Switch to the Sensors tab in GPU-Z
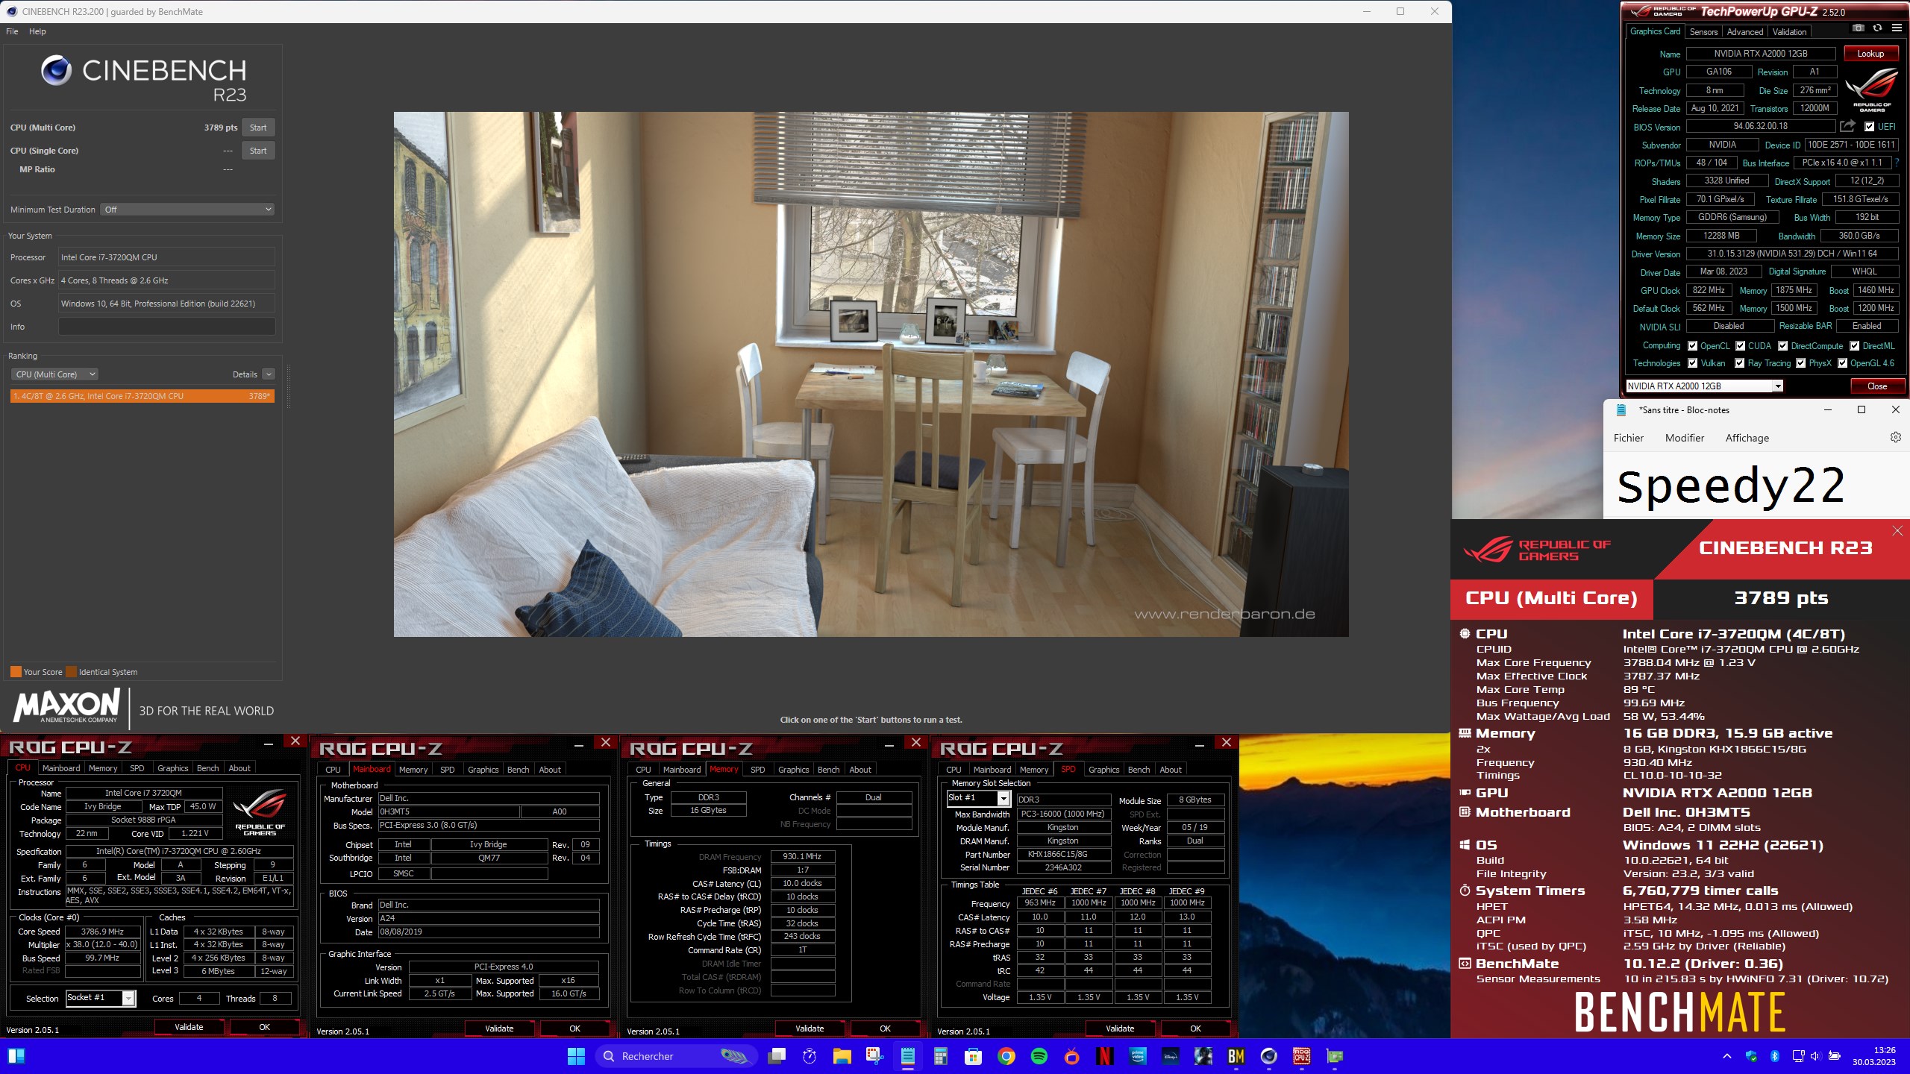The width and height of the screenshot is (1910, 1074). point(1703,32)
